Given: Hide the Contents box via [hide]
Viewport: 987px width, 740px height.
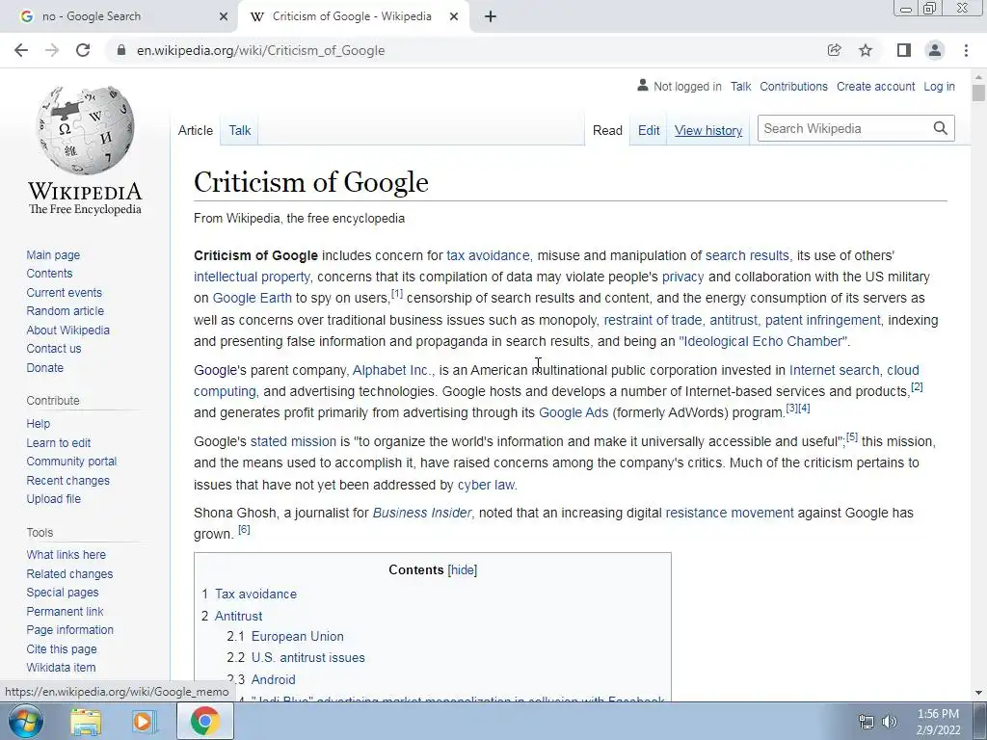Looking at the screenshot, I should (x=462, y=570).
